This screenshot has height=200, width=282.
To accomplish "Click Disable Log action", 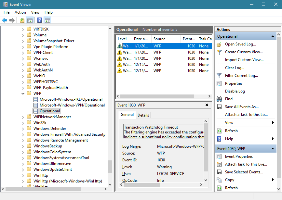I will (235, 91).
